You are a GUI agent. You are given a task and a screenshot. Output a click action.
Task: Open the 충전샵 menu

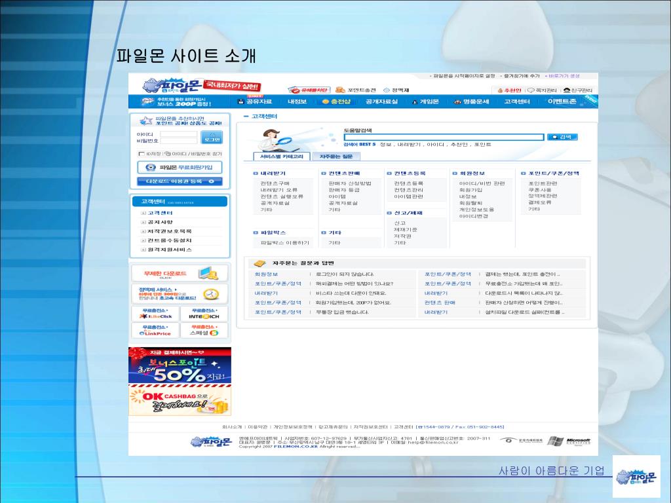[x=336, y=102]
